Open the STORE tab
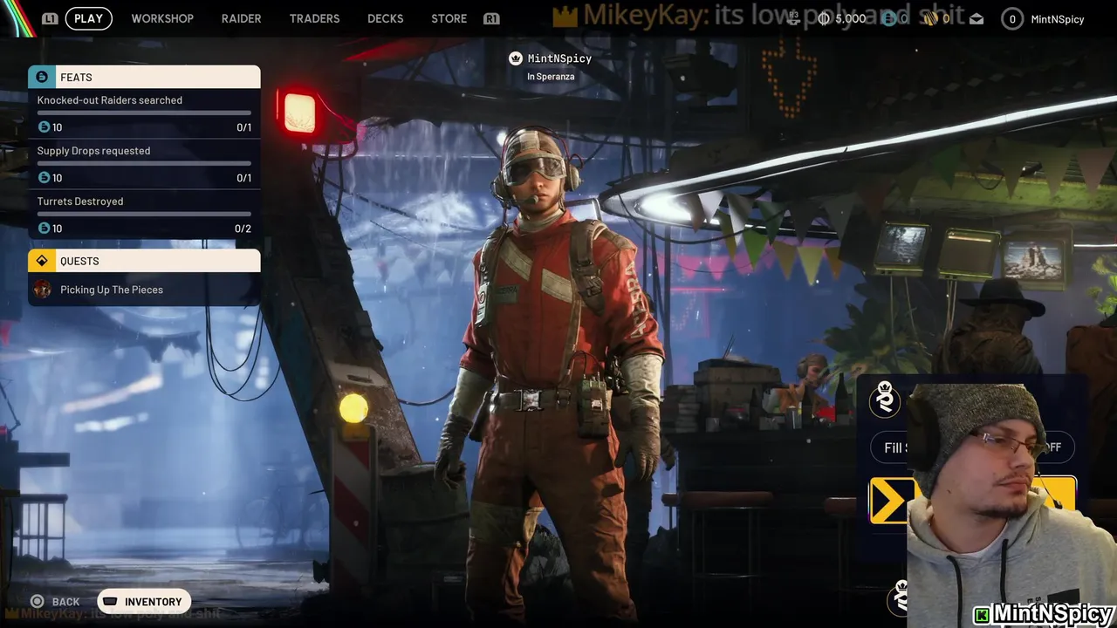The width and height of the screenshot is (1117, 628). tap(449, 18)
